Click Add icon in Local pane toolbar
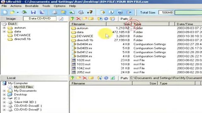 pyautogui.click(x=100, y=78)
